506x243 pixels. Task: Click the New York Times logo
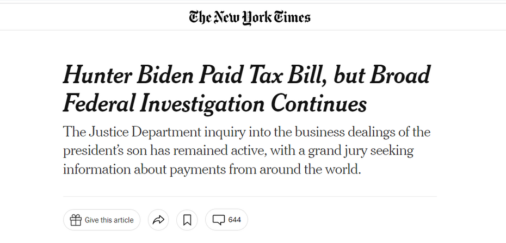[x=250, y=17]
